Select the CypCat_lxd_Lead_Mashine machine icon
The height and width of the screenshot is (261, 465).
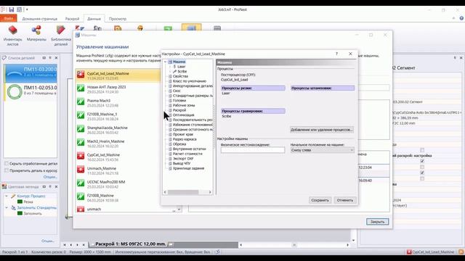point(81,74)
